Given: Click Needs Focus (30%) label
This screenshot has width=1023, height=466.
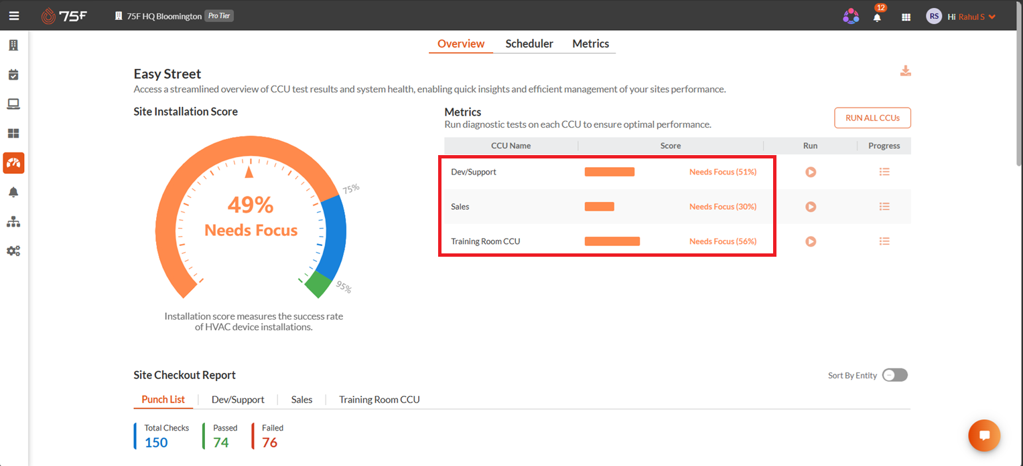Looking at the screenshot, I should [723, 207].
